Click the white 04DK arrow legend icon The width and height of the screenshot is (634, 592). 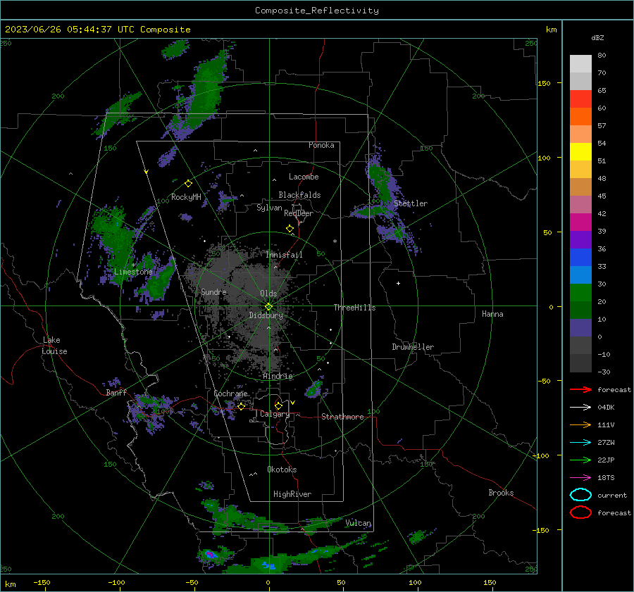pos(580,407)
